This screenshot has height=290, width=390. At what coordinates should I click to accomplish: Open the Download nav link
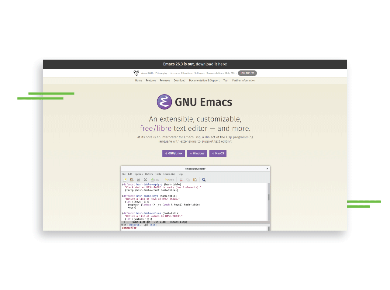179,81
